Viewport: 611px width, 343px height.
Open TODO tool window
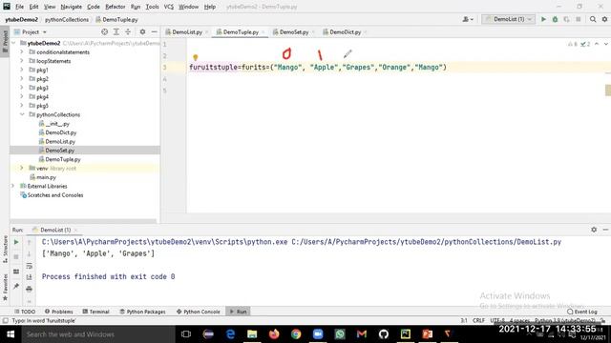click(x=25, y=312)
